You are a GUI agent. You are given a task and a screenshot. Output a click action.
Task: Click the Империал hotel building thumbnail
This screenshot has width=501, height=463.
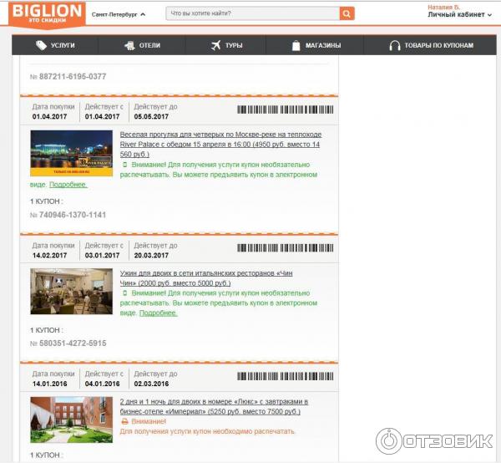coord(71,419)
